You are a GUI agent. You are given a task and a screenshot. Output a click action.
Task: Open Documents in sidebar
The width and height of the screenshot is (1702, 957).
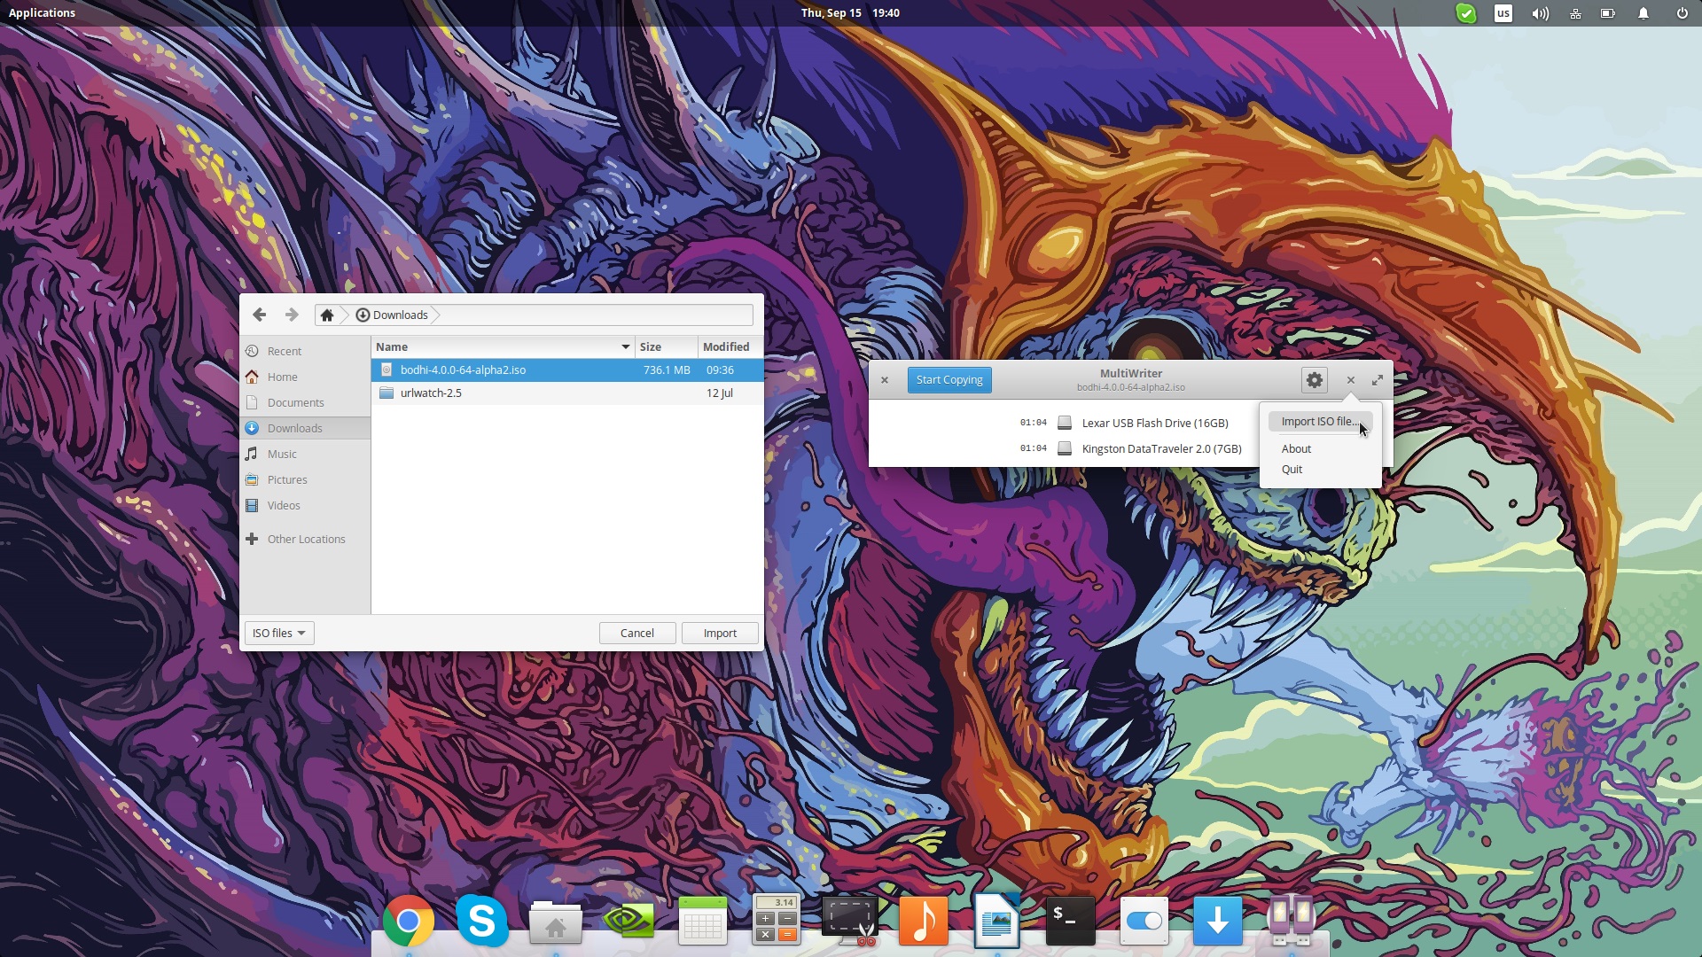click(305, 402)
